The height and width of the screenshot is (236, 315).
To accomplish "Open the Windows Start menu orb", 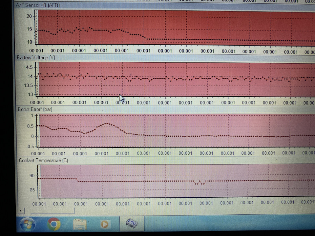I will (x=28, y=224).
